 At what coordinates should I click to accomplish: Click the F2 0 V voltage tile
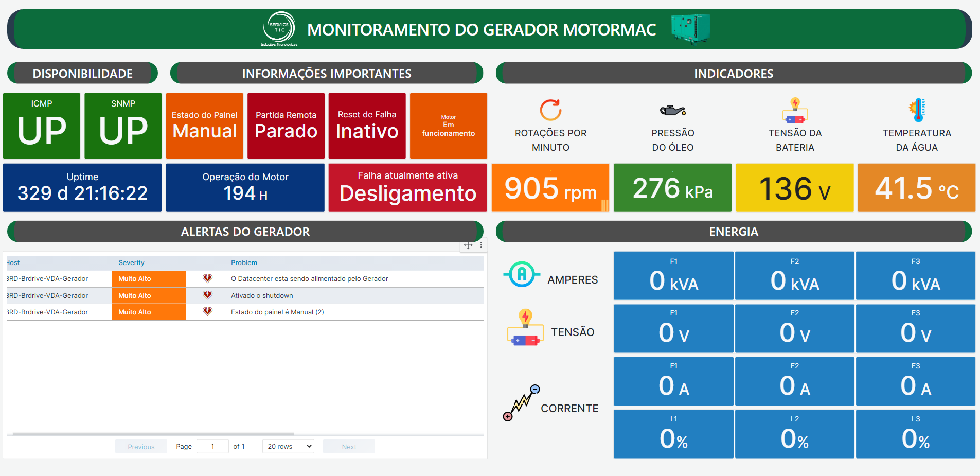click(x=795, y=328)
